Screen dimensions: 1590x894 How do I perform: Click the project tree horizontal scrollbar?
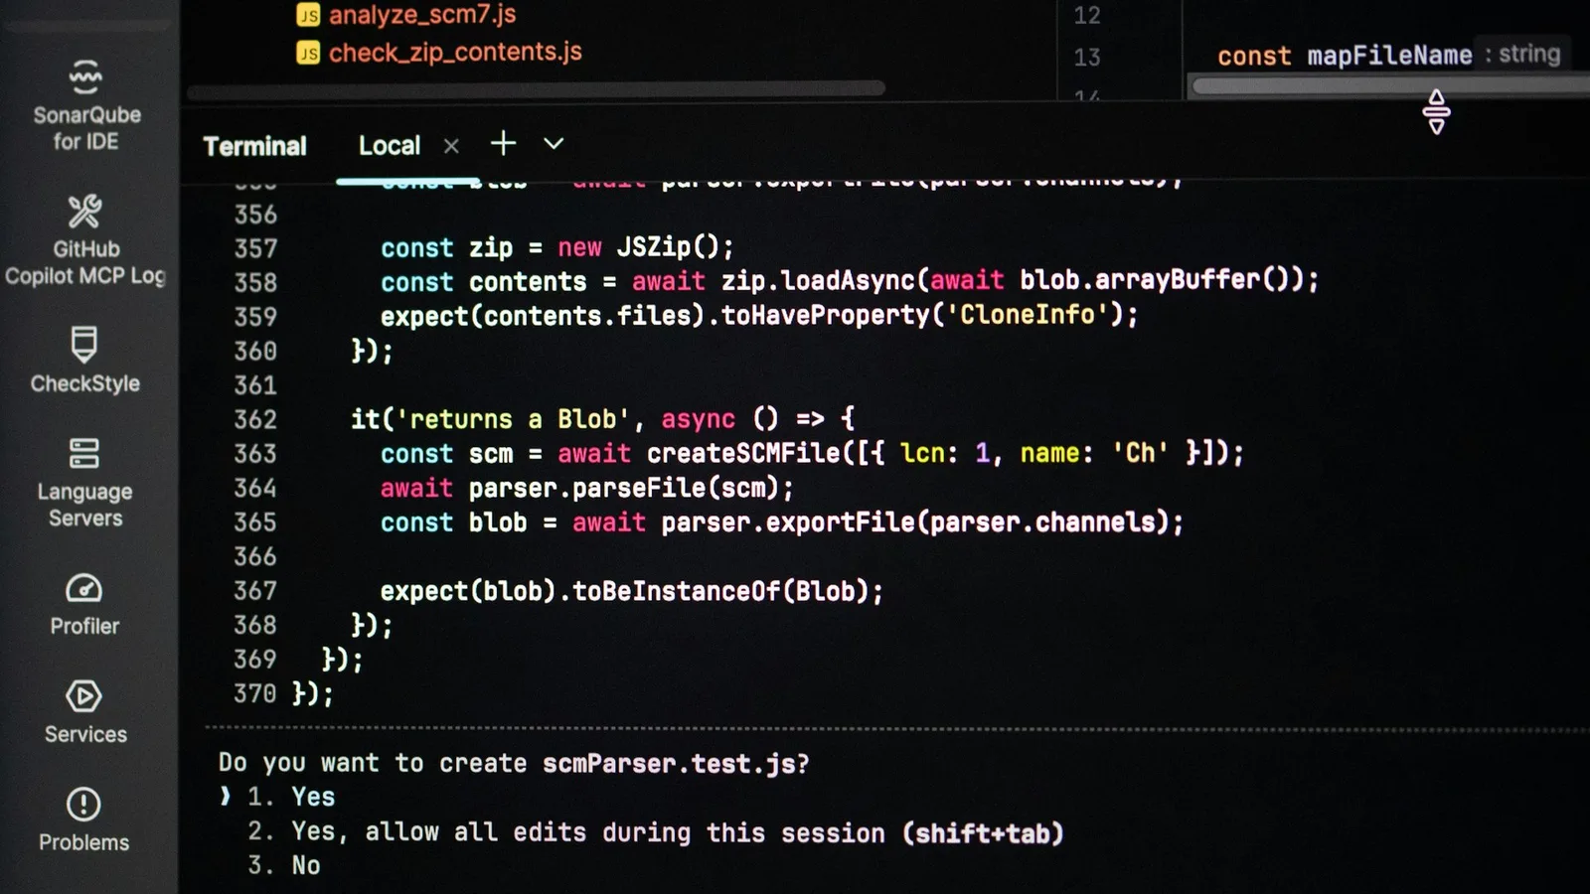(x=537, y=89)
